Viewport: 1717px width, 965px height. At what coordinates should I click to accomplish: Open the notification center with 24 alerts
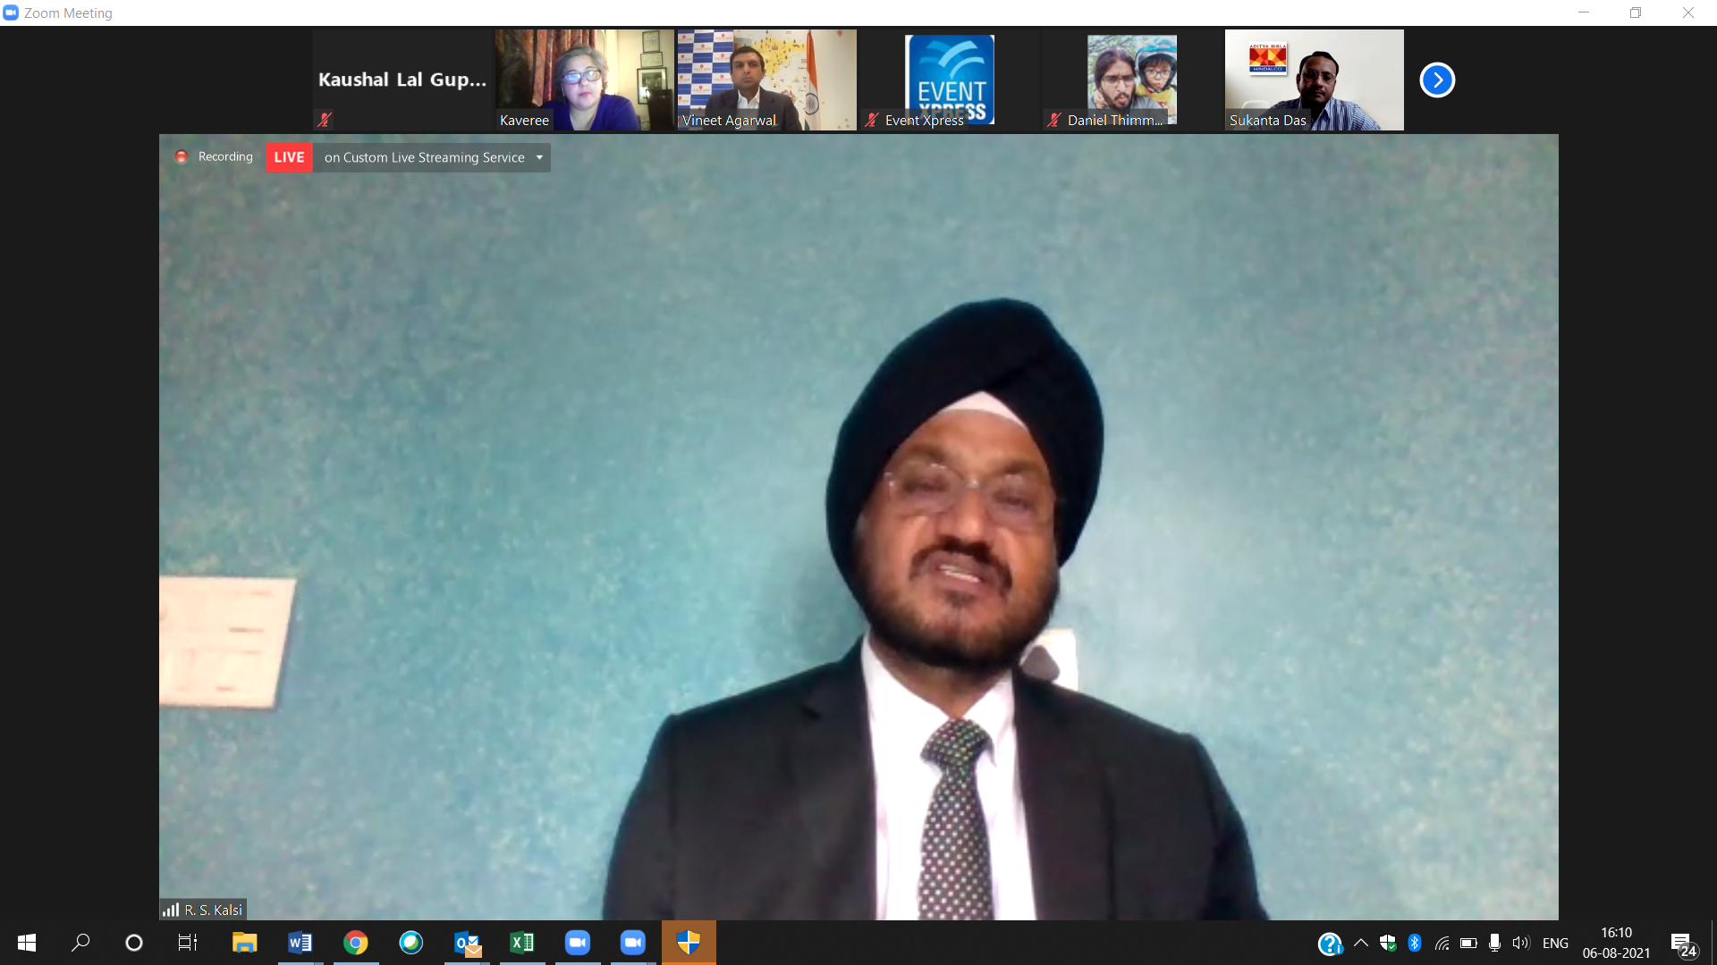[1683, 944]
